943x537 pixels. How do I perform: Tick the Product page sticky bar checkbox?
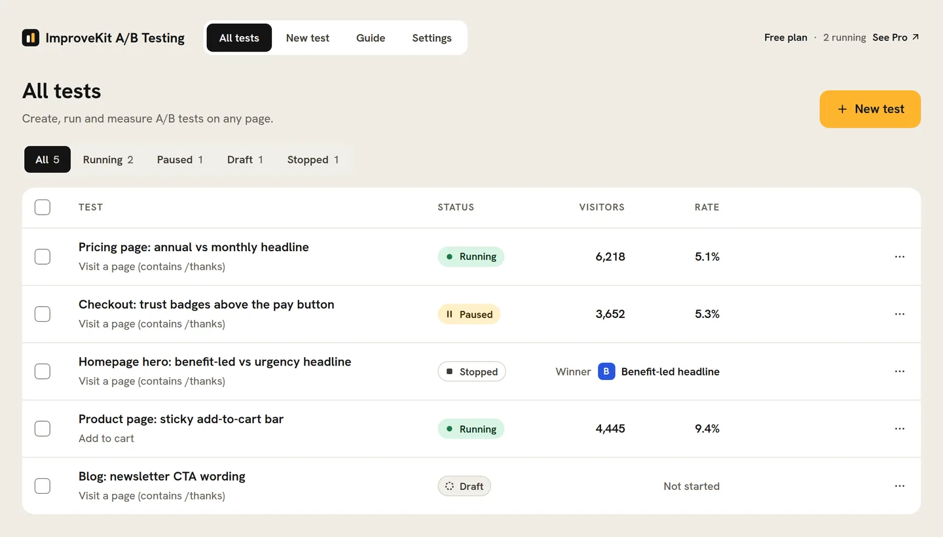pos(43,429)
